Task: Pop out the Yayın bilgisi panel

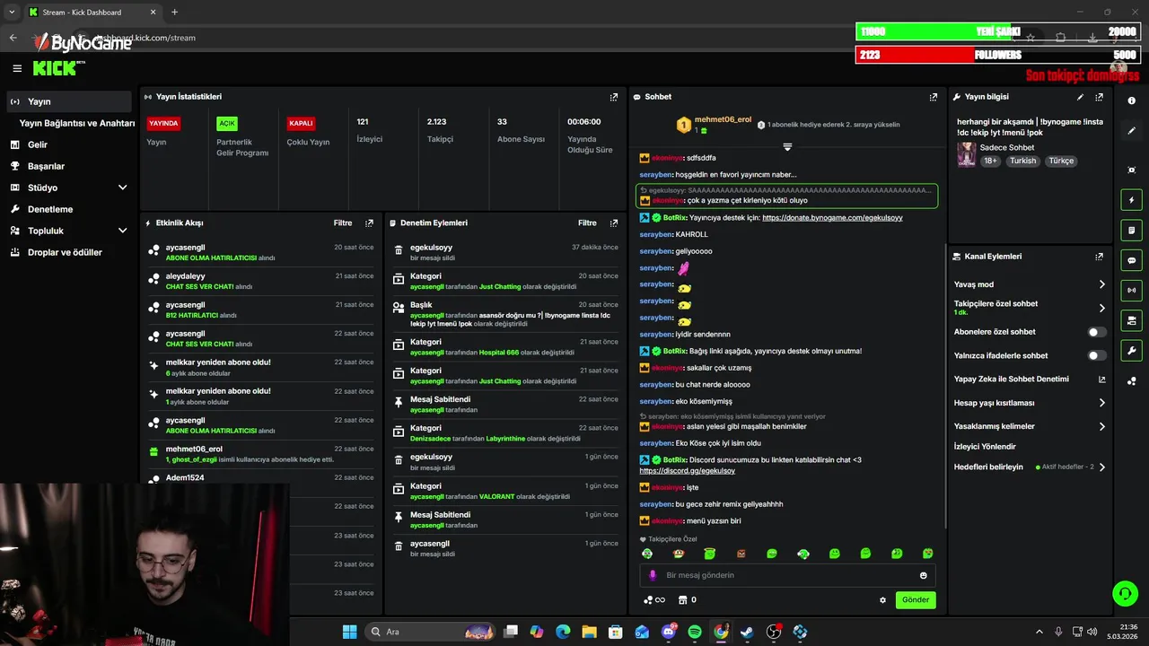Action: [1100, 97]
